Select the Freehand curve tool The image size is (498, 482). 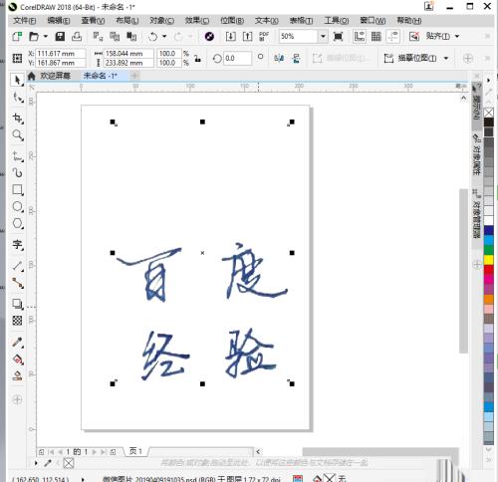(x=17, y=156)
